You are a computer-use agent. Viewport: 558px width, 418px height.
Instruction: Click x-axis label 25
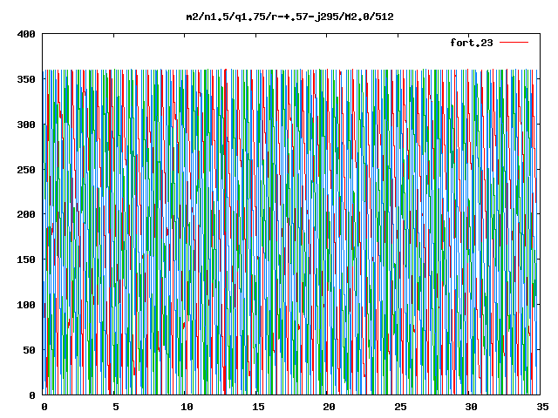[400, 407]
